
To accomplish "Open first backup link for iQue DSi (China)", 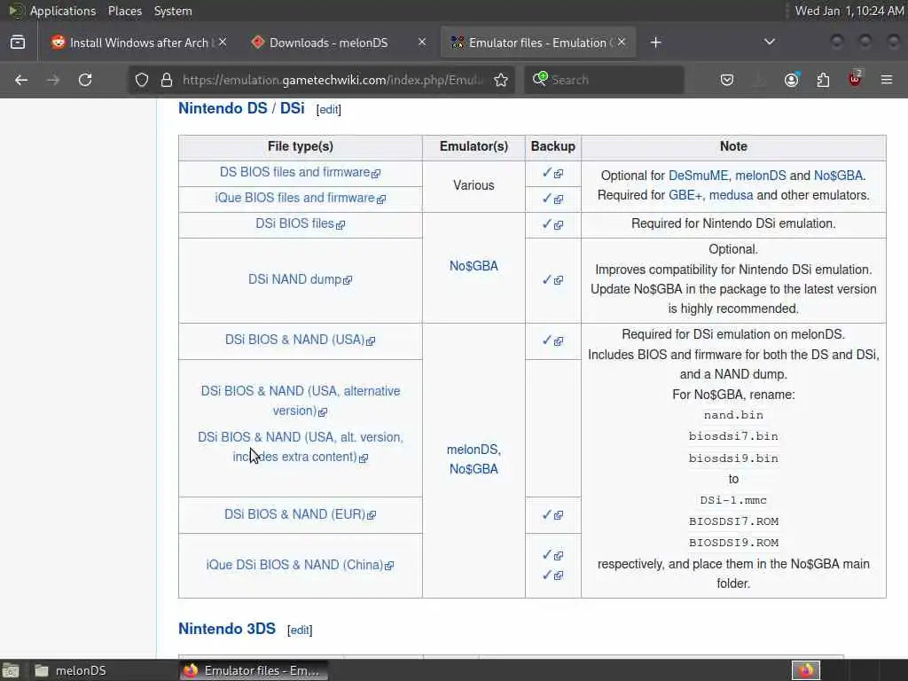I will pyautogui.click(x=552, y=555).
